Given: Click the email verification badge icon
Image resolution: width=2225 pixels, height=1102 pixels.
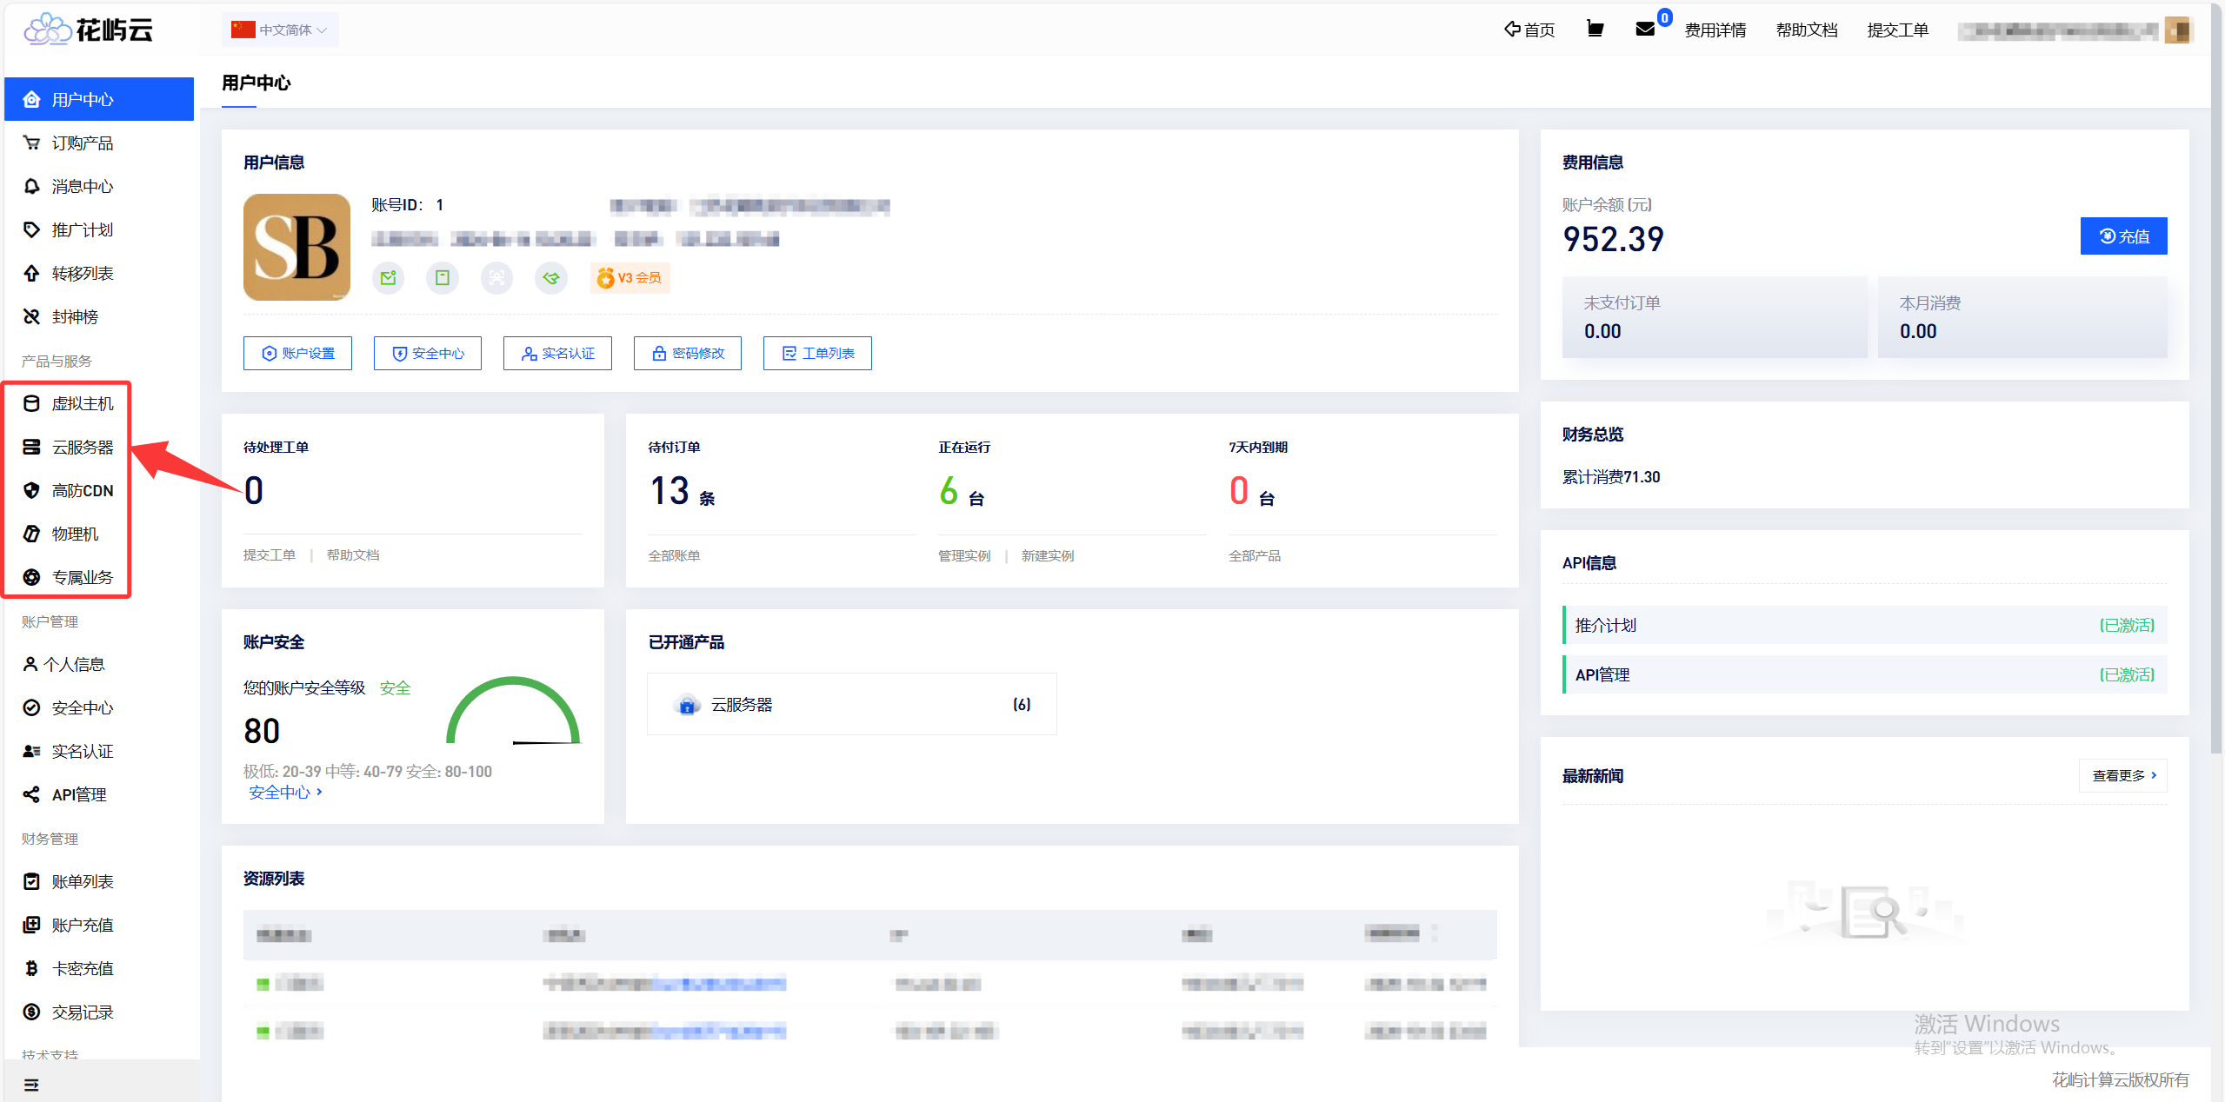Looking at the screenshot, I should pos(388,278).
